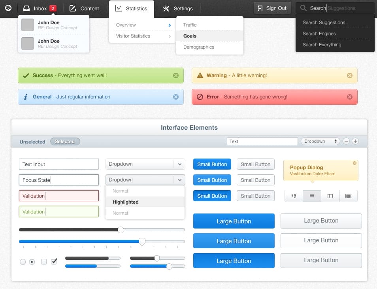Select the coverflow view icon

point(348,196)
